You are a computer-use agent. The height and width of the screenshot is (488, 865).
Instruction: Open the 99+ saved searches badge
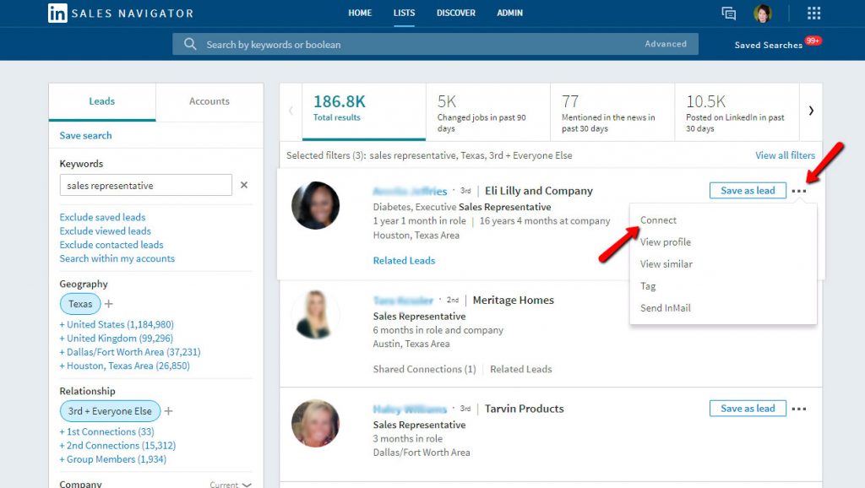click(813, 41)
